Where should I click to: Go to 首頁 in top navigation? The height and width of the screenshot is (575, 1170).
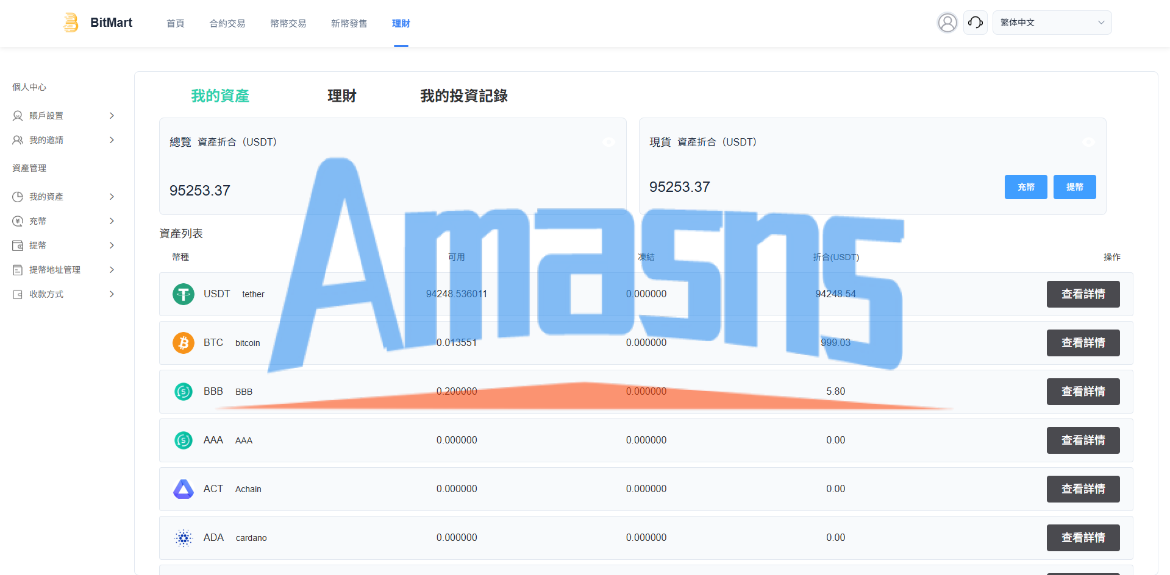coord(176,23)
